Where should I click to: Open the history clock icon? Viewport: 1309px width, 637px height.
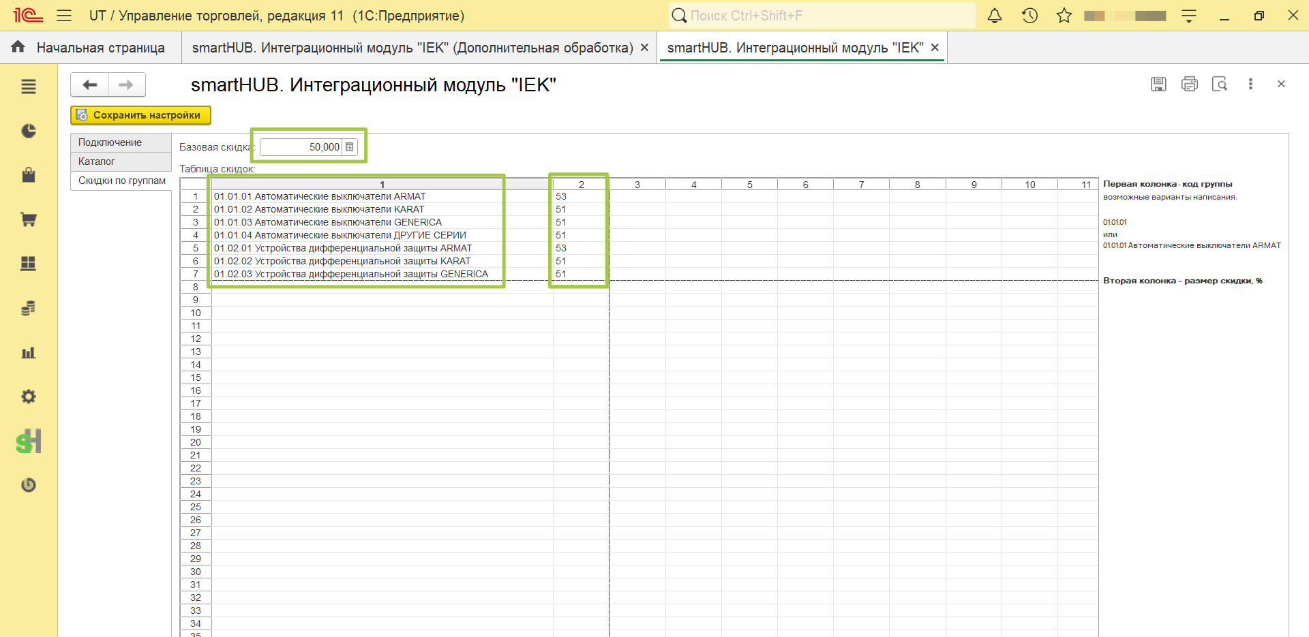coord(1029,16)
